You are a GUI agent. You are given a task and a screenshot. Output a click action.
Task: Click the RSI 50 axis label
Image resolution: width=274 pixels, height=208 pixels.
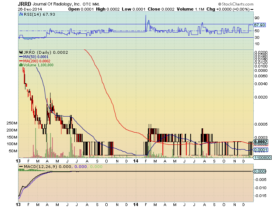pos(257,31)
